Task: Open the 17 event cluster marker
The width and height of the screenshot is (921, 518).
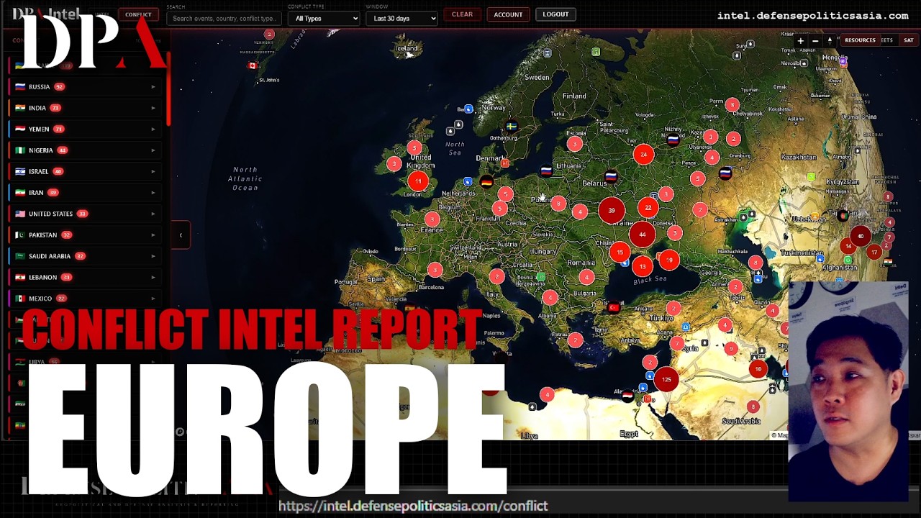Action: click(x=874, y=252)
